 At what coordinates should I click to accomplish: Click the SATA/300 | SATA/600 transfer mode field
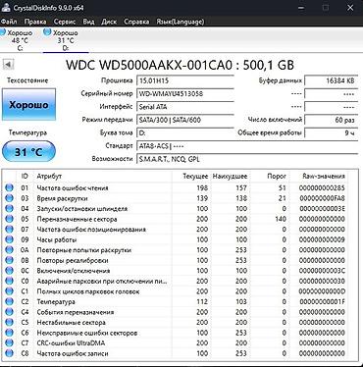(x=185, y=120)
